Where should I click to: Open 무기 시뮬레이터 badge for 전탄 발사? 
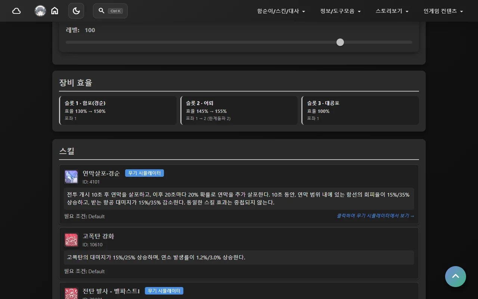click(164, 291)
